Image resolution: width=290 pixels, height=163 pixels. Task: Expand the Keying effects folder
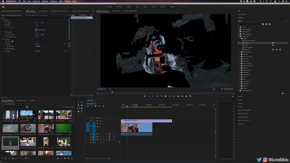click(x=240, y=68)
